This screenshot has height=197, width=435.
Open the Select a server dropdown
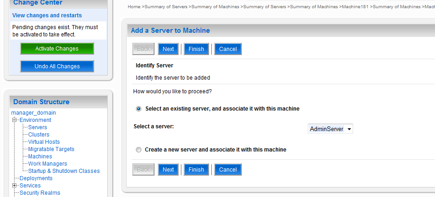[x=330, y=129]
